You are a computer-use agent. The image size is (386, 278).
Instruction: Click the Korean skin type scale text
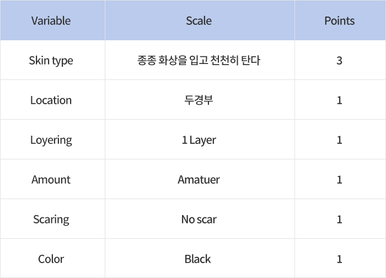point(199,61)
